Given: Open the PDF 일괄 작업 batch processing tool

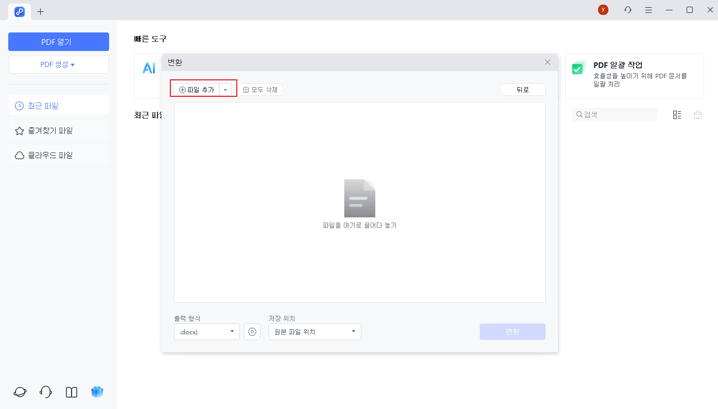Looking at the screenshot, I should [x=634, y=76].
